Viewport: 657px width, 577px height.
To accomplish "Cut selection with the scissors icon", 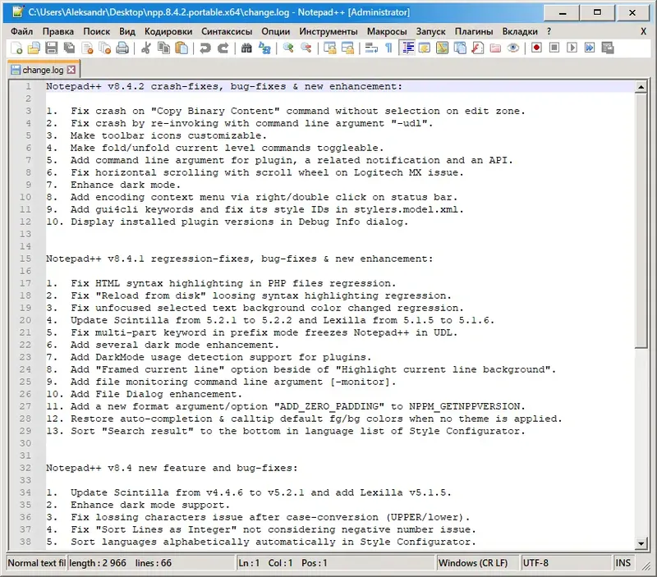I will click(146, 48).
